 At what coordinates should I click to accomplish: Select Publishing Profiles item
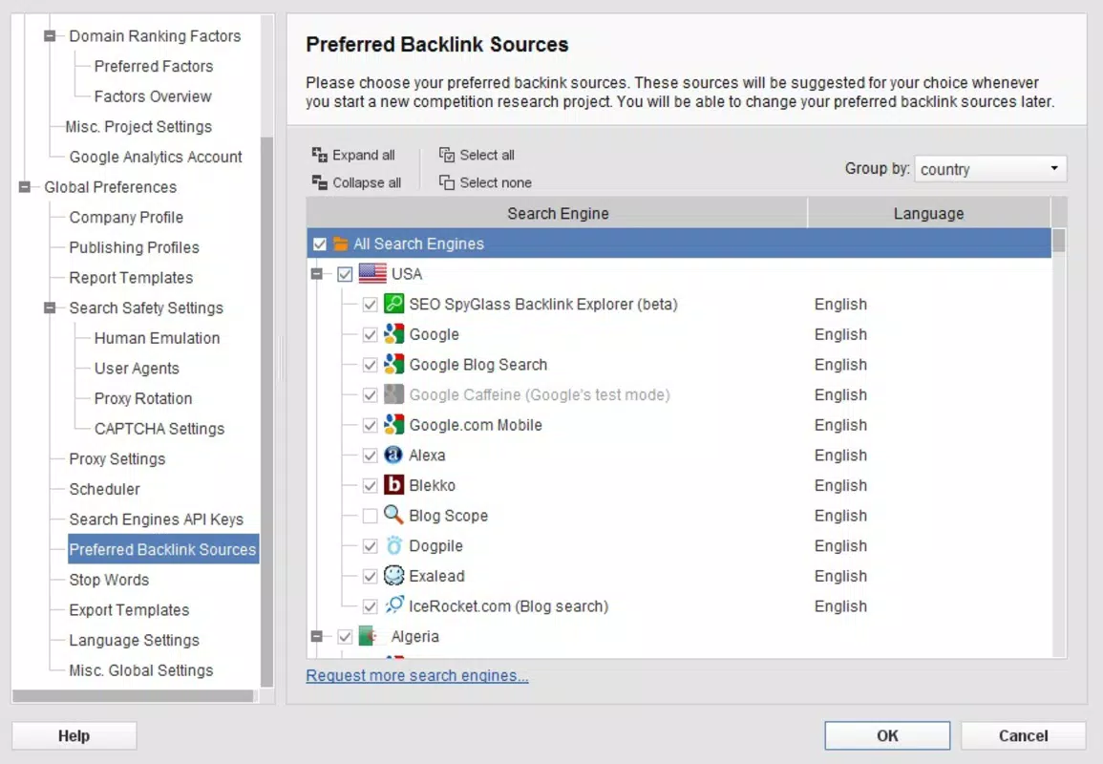coord(134,247)
